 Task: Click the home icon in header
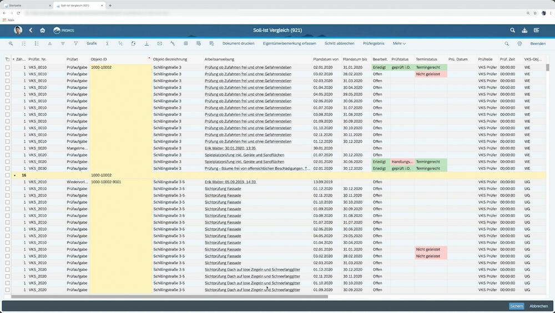pyautogui.click(x=42, y=31)
